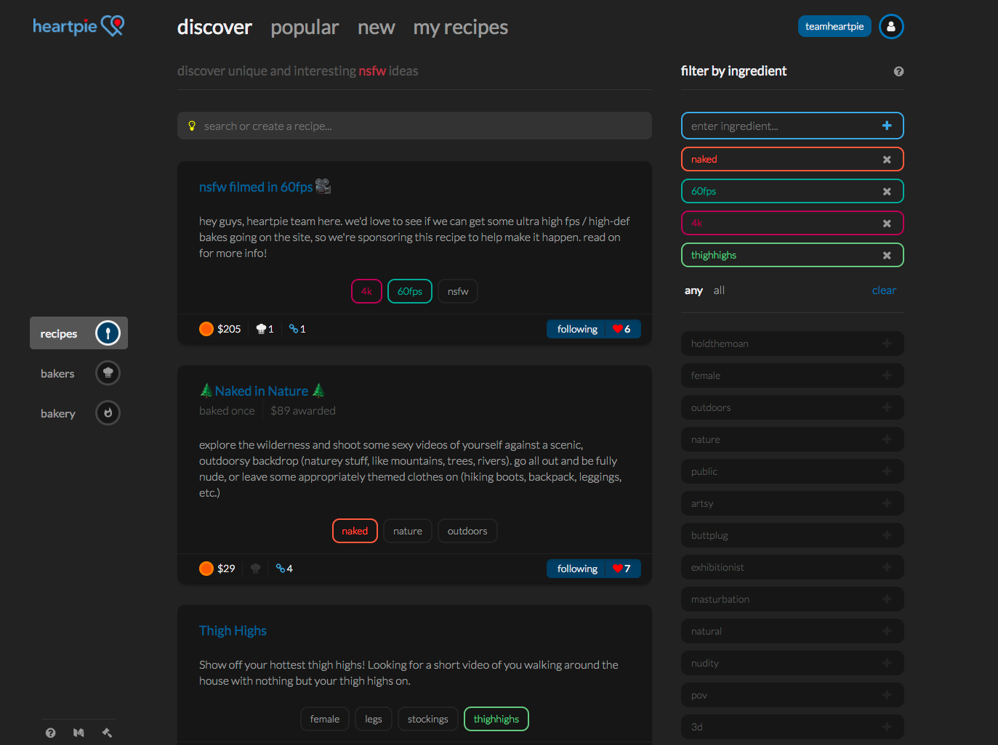Open bakery via flame icon
Screen dimensions: 998x745
pyautogui.click(x=108, y=413)
